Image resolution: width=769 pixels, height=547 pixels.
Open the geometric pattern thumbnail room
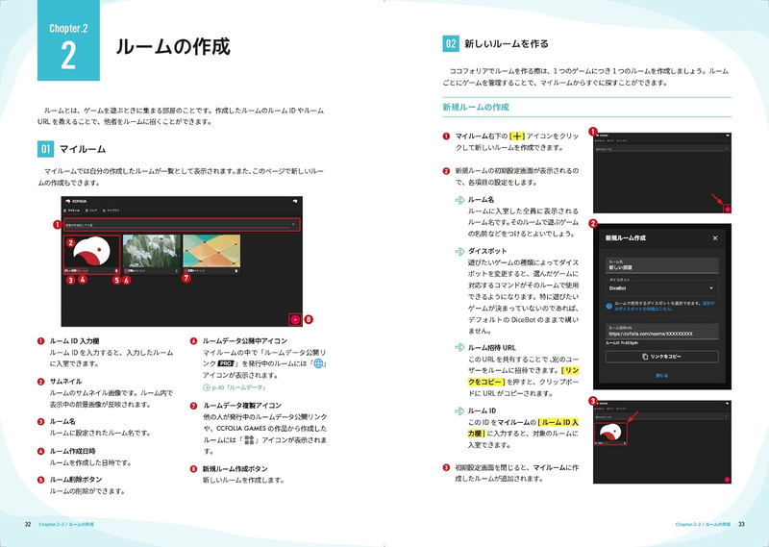[211, 251]
